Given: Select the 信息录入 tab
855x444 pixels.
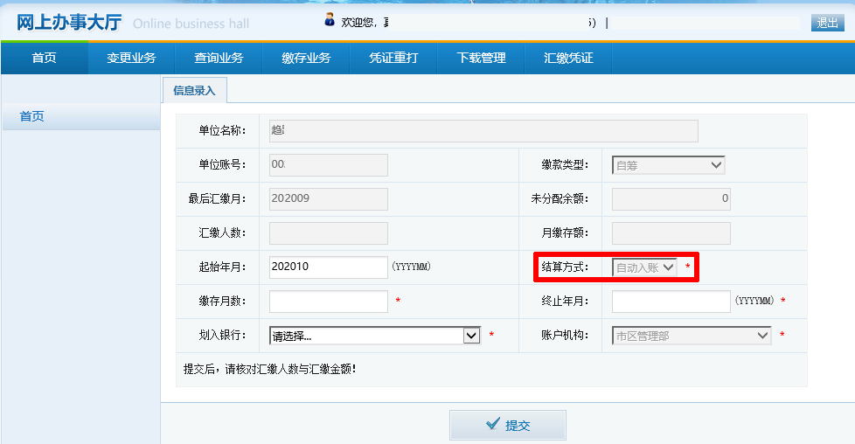Looking at the screenshot, I should [x=195, y=91].
